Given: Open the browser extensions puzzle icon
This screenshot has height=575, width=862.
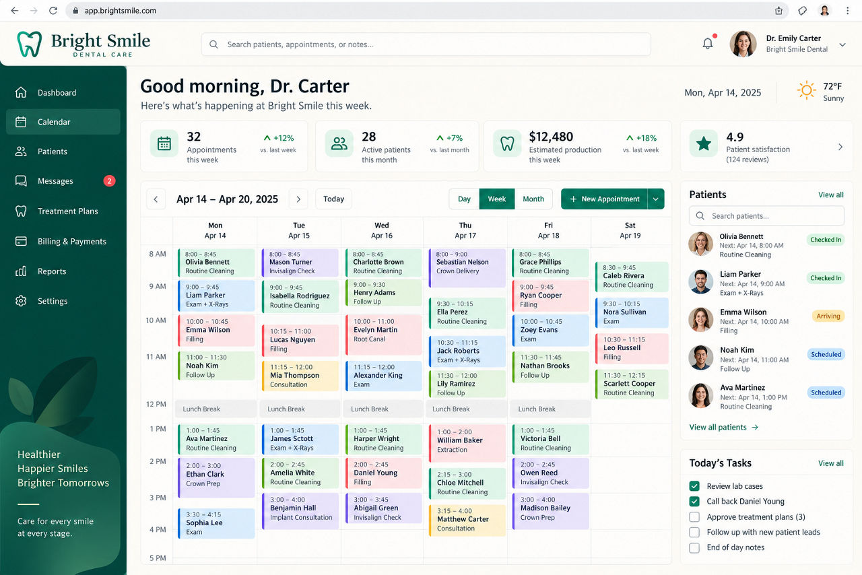Looking at the screenshot, I should click(802, 11).
